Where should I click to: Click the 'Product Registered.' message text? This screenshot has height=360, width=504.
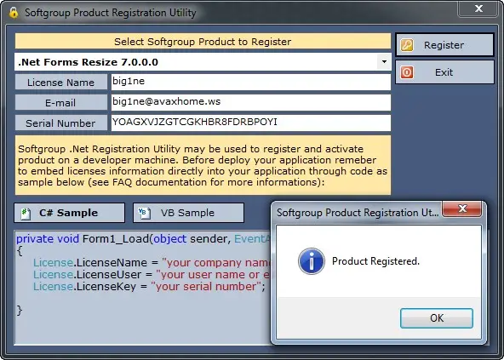(375, 261)
